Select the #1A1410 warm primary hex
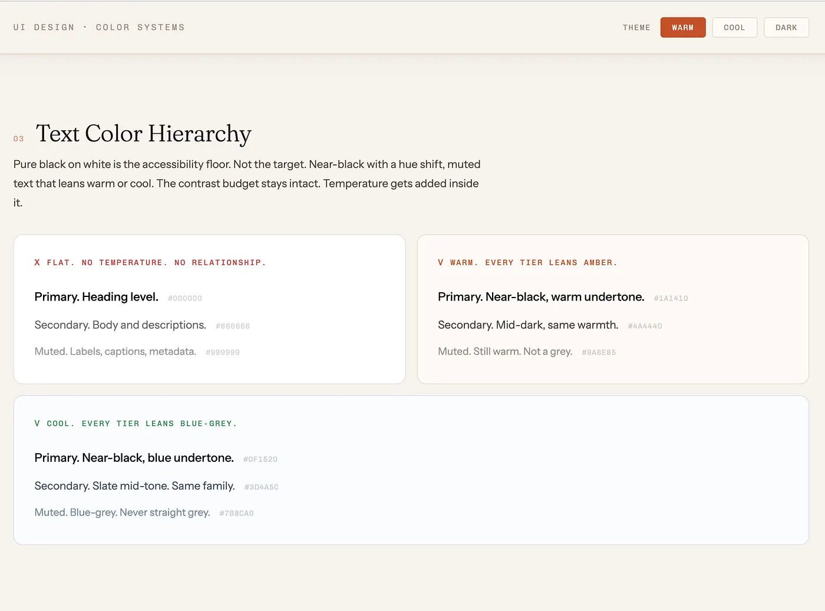The image size is (825, 611). [671, 299]
